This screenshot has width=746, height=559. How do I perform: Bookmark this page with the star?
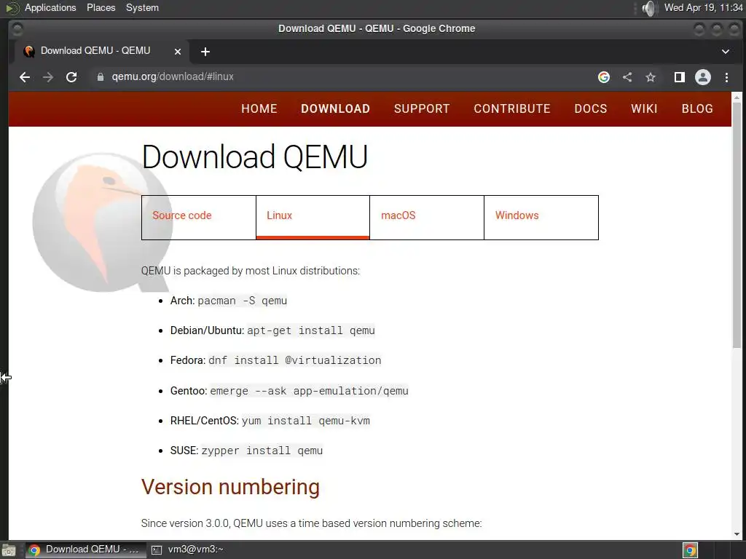point(651,77)
